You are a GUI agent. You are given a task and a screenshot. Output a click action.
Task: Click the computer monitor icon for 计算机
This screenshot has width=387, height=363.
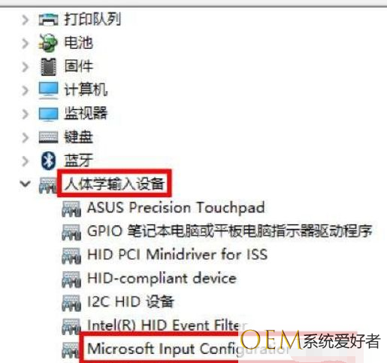coord(48,90)
